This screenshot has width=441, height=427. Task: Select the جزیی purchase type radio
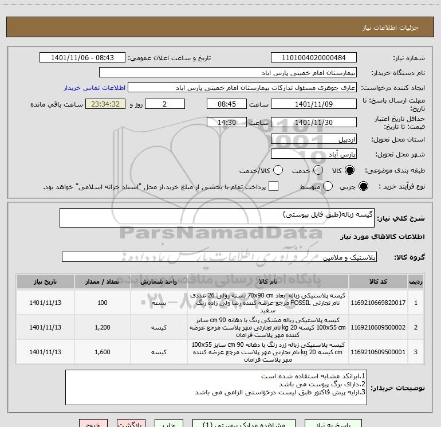click(x=363, y=186)
